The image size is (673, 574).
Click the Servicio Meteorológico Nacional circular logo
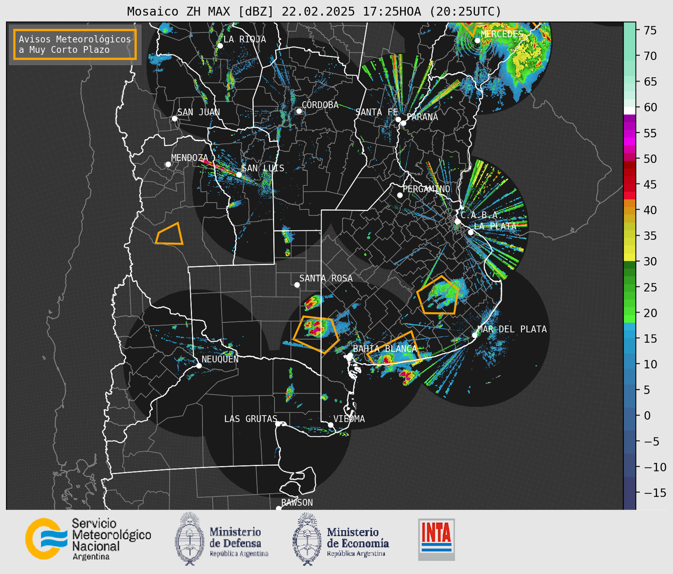coord(46,539)
